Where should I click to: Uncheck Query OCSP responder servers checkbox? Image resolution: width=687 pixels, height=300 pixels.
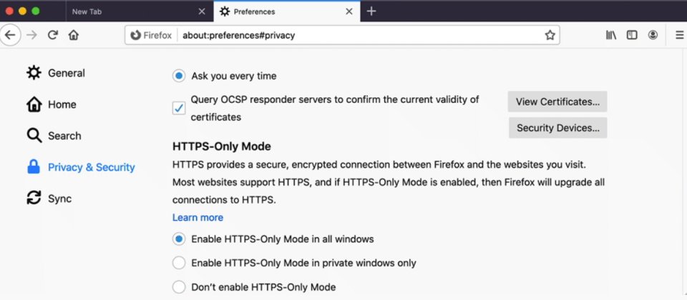[179, 108]
